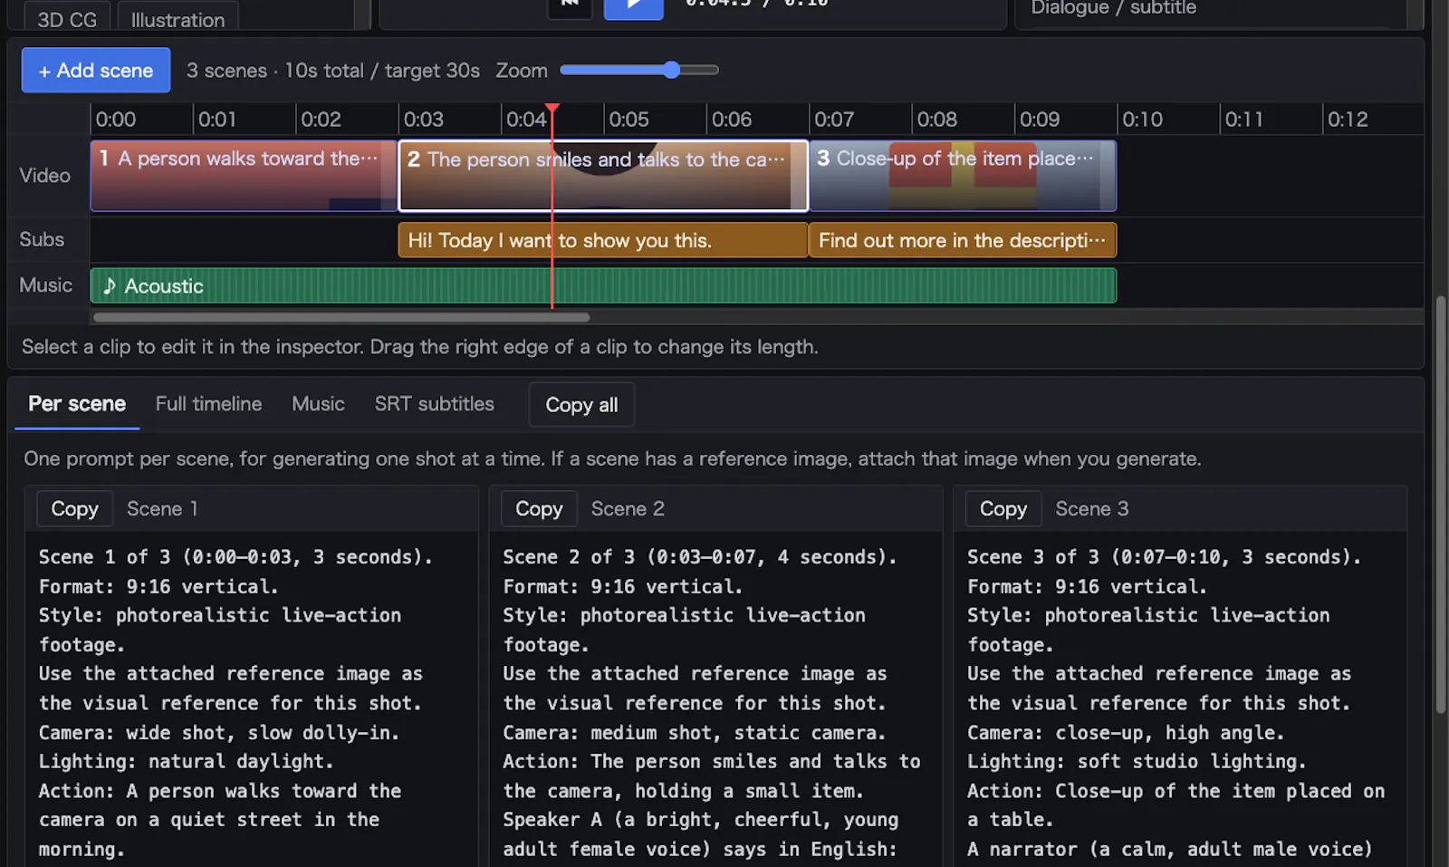
Task: Click the 'Dialogue / subtitle' label
Action: coord(1113,7)
